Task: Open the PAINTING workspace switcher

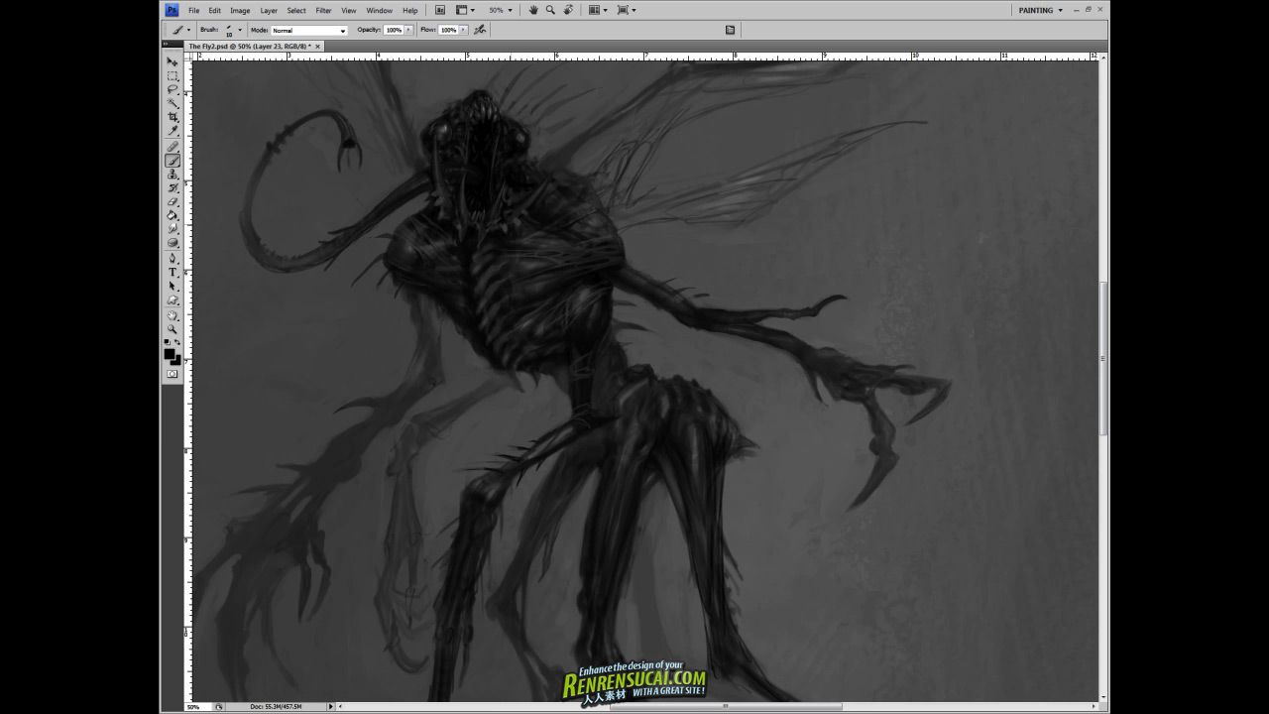Action: [x=1041, y=10]
